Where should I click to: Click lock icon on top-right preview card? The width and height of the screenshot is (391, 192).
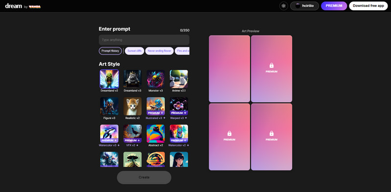pos(272,65)
